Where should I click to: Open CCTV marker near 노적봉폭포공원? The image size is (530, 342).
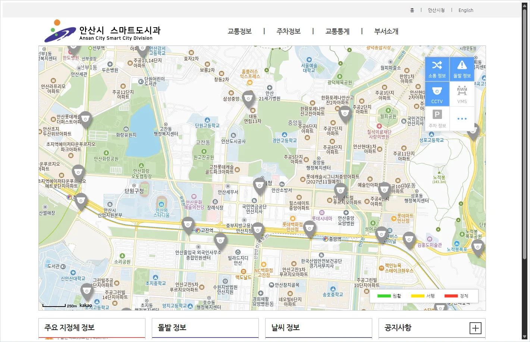478,248
